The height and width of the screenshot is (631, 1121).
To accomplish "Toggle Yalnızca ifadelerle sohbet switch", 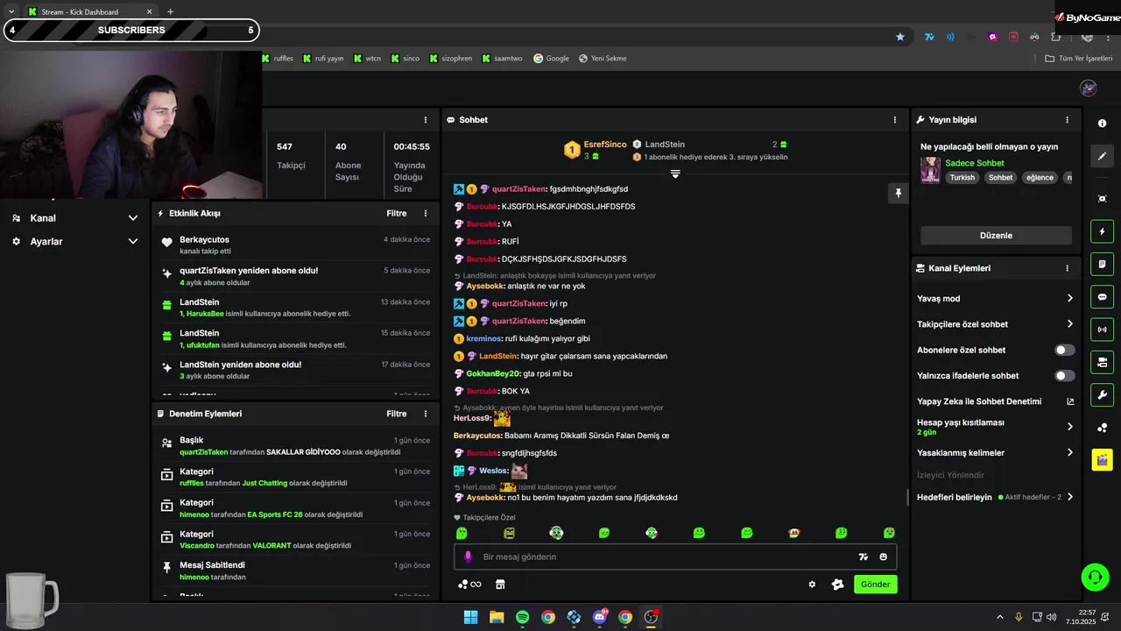I will click(1064, 375).
